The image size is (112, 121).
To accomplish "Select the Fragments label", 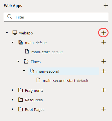I will point(34,91).
